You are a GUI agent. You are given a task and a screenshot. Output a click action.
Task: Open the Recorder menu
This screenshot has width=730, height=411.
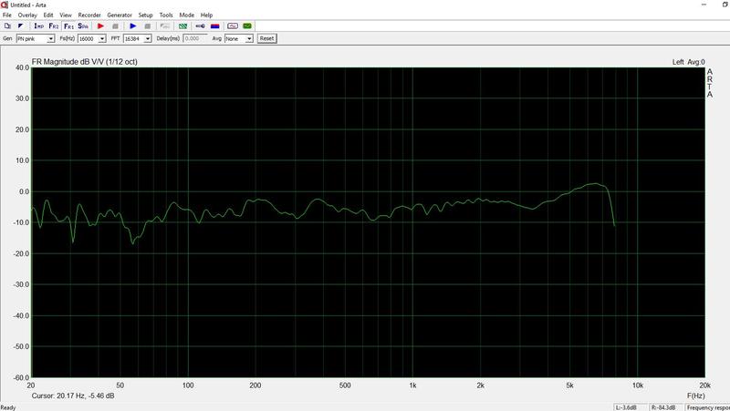point(89,15)
